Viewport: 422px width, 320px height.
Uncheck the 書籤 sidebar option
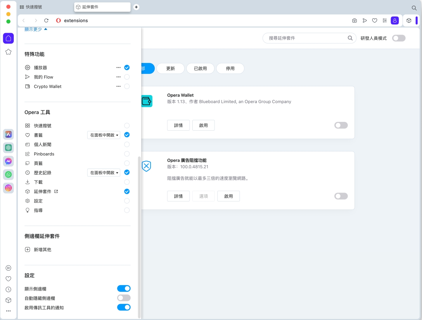point(127,135)
